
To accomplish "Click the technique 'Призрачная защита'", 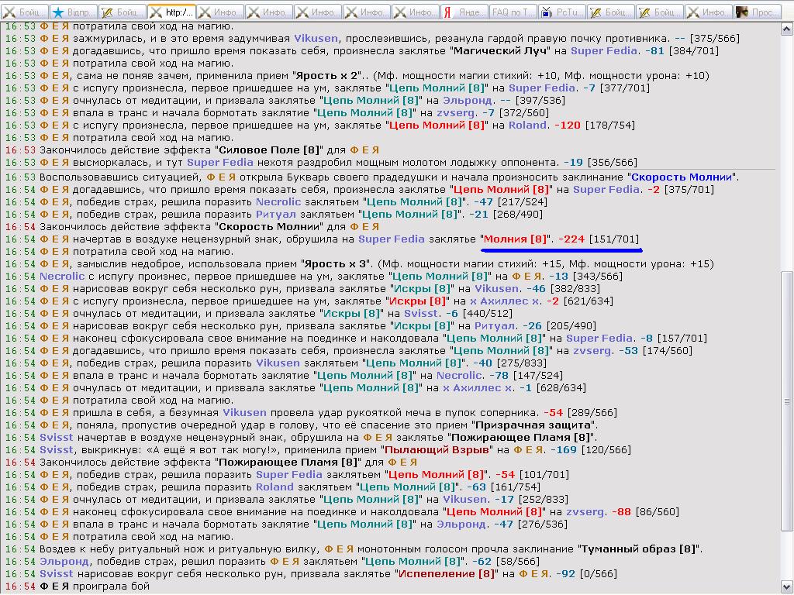I will tap(533, 425).
